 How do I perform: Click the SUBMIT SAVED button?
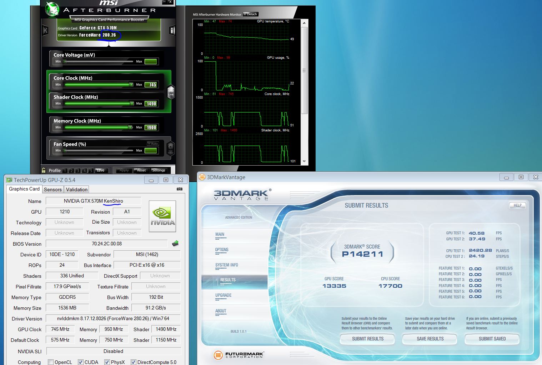coord(492,339)
